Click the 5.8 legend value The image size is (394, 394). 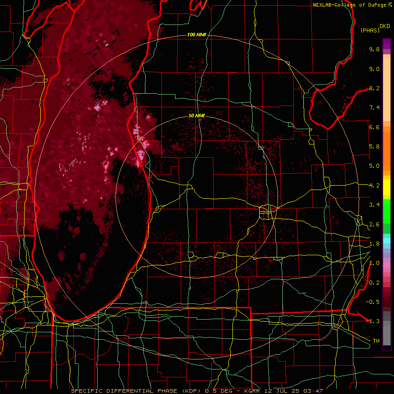pos(374,147)
